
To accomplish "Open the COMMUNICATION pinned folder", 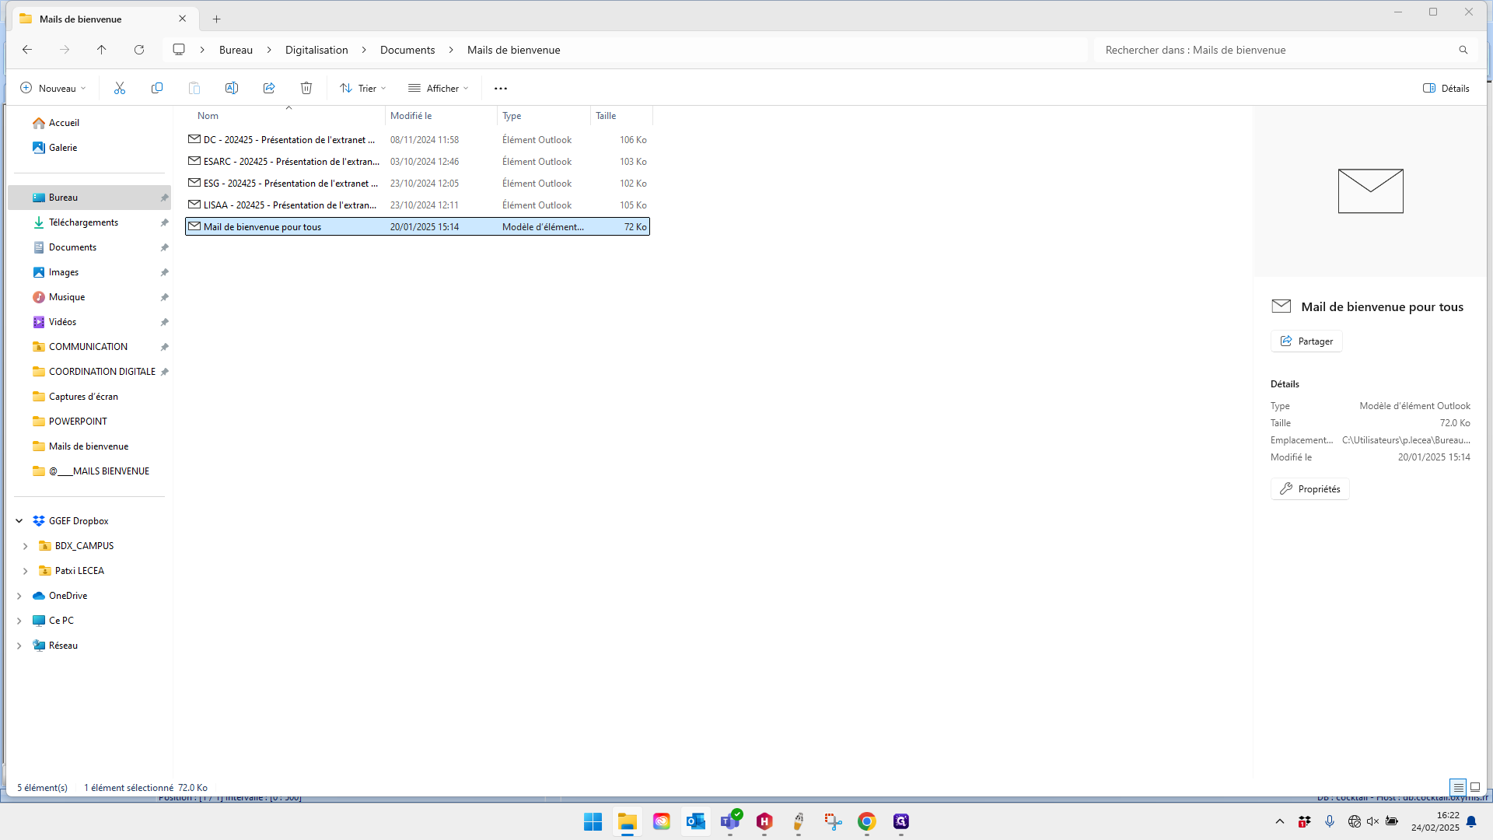I will point(88,347).
